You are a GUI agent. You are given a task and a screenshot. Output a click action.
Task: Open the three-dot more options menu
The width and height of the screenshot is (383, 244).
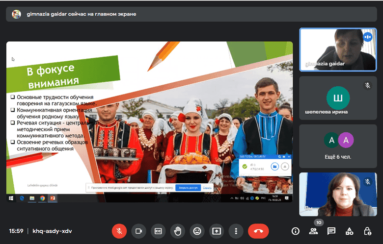coord(236,230)
